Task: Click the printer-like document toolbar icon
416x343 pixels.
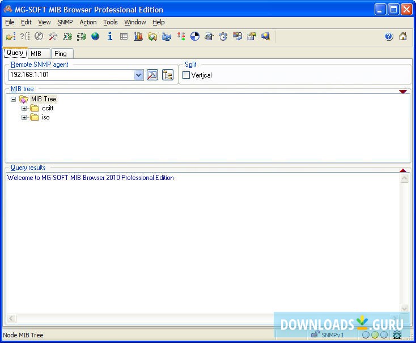Action: 209,36
